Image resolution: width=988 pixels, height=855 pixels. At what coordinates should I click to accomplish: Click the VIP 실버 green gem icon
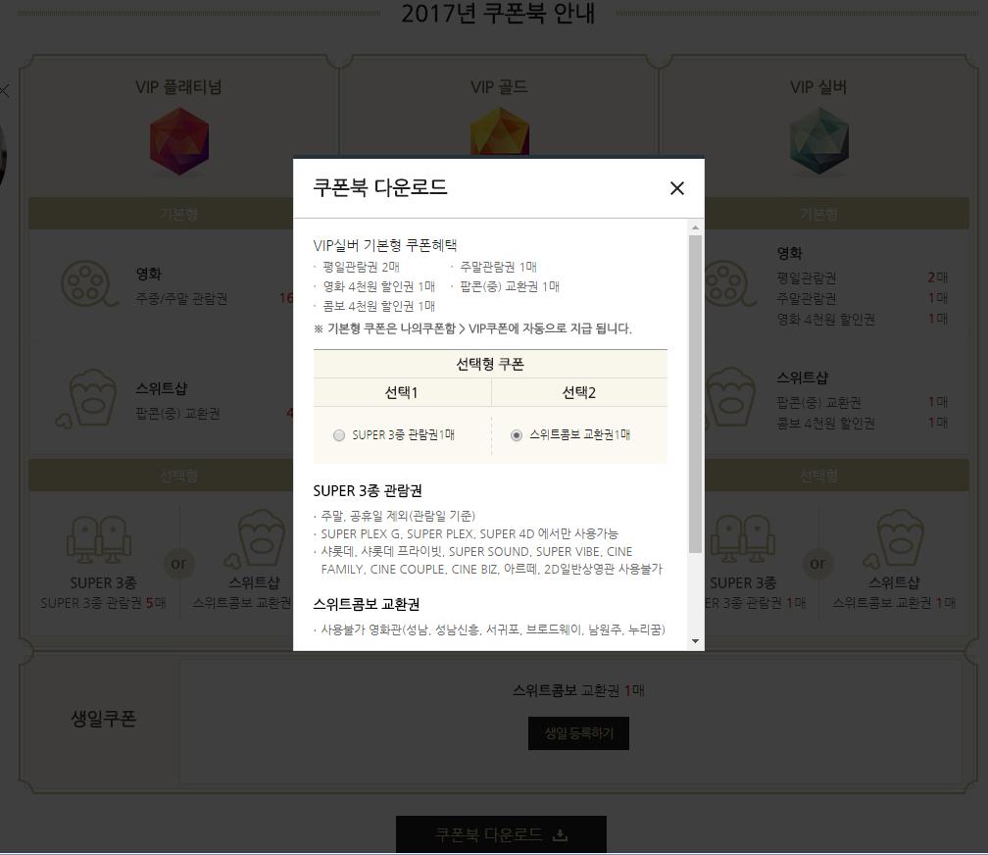tap(819, 141)
